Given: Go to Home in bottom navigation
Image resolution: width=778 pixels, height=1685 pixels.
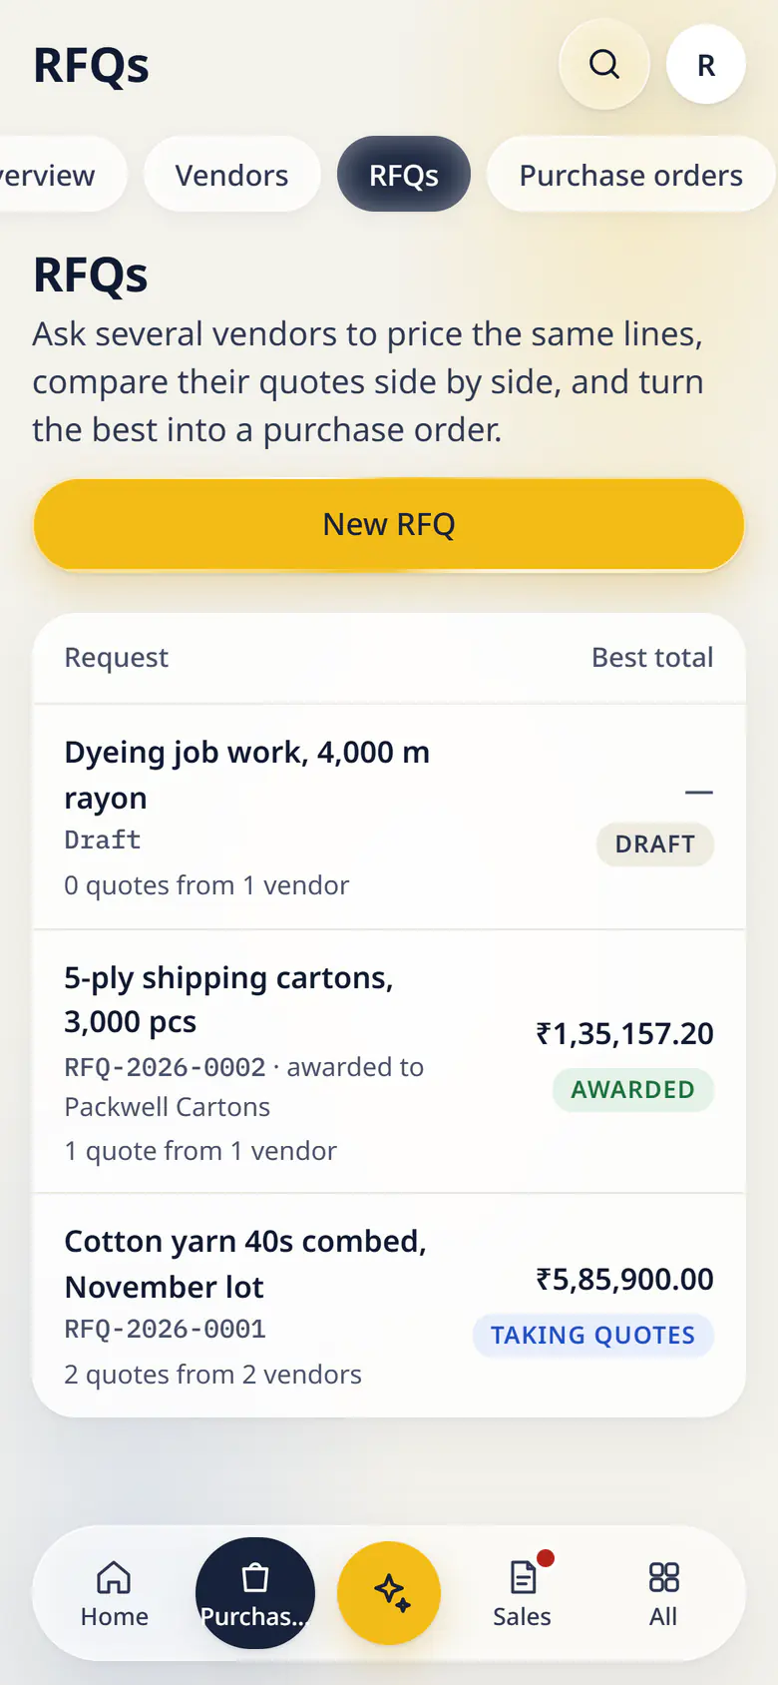Looking at the screenshot, I should (x=114, y=1594).
